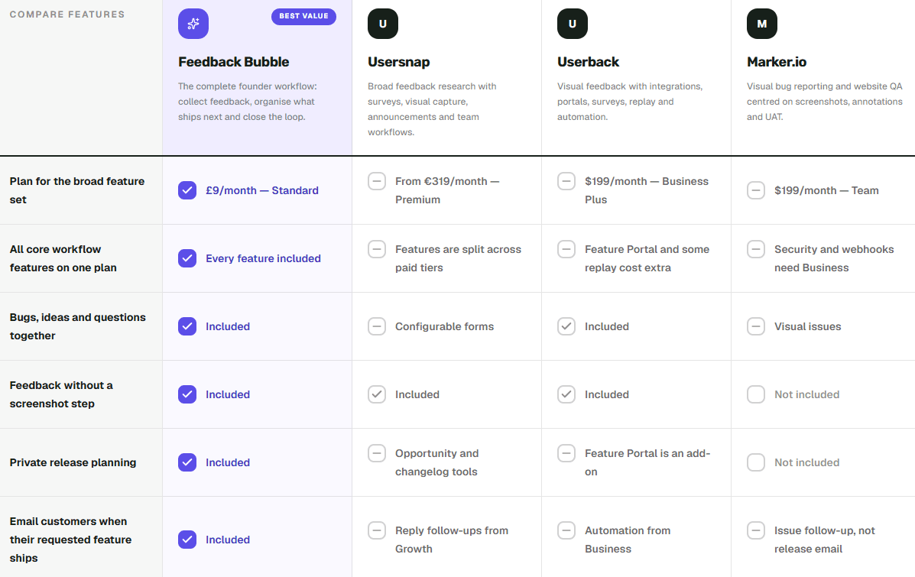This screenshot has height=577, width=915.
Task: Click 'Email customers when their requested feature ships' label
Action: pyautogui.click(x=70, y=540)
